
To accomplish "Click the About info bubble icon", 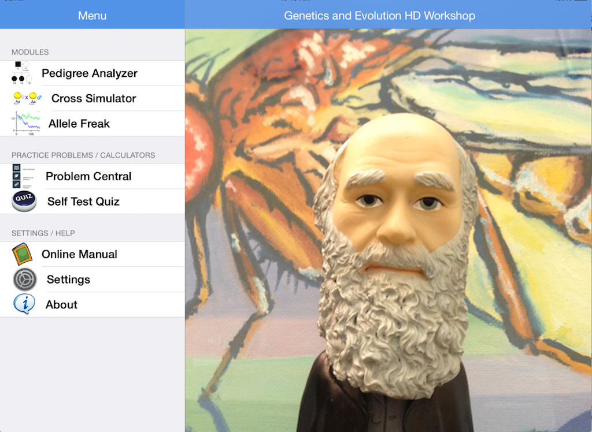I will pyautogui.click(x=24, y=304).
